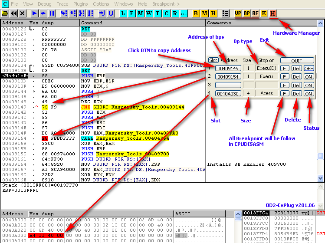The image size is (325, 243).
Task: Open INT3 breakpoints via yellow B icon
Action: pos(195,13)
